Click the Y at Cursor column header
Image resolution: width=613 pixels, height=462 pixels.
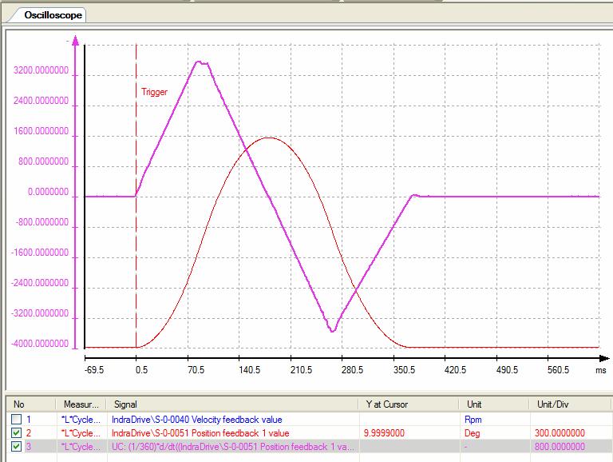pyautogui.click(x=409, y=404)
